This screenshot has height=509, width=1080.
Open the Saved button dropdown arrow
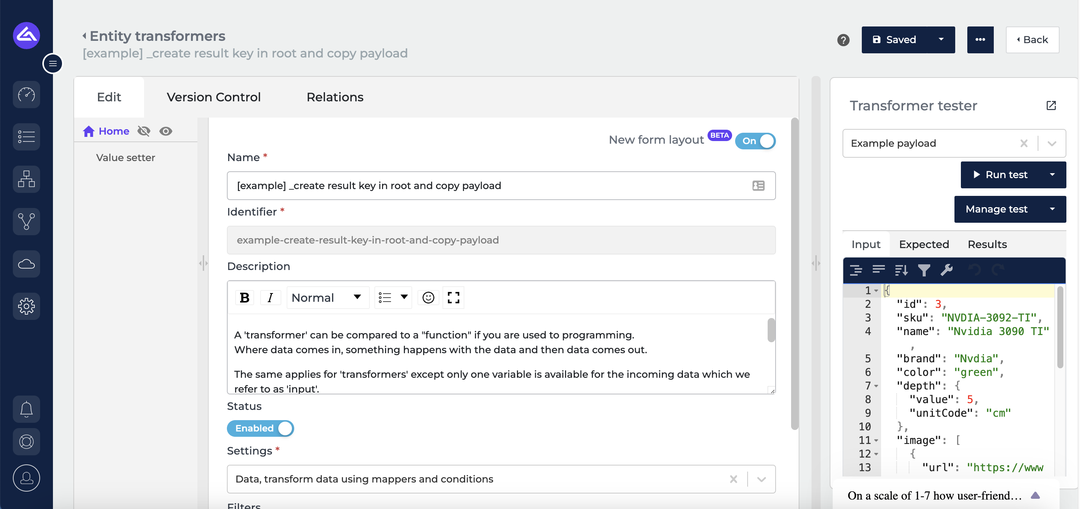(941, 40)
